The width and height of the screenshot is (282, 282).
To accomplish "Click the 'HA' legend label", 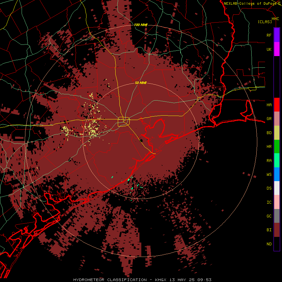I will pos(269,105).
